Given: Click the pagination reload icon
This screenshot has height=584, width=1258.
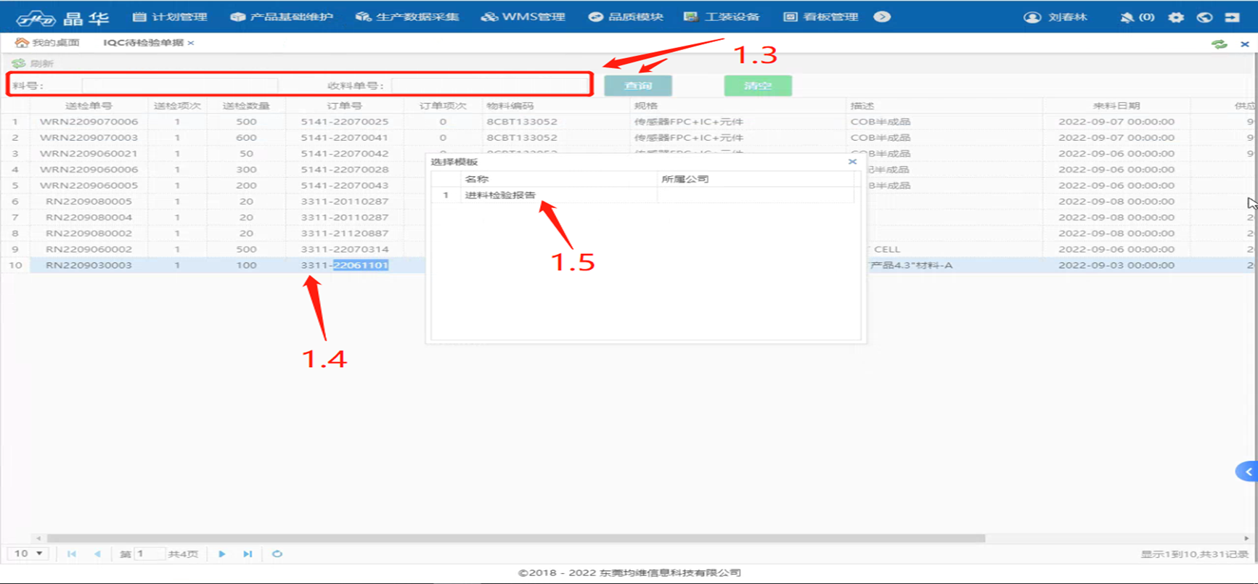Looking at the screenshot, I should (x=277, y=554).
